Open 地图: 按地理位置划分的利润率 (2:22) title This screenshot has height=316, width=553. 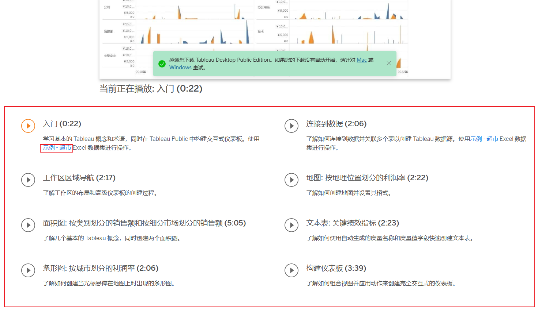pos(367,178)
